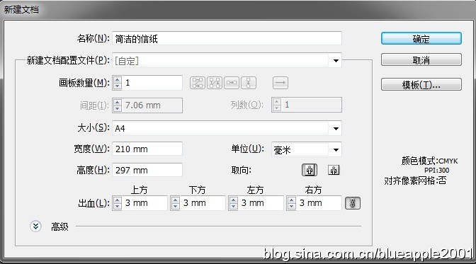Decrease the 右方 right bleed stepper
This screenshot has width=476, height=264.
[x=291, y=207]
